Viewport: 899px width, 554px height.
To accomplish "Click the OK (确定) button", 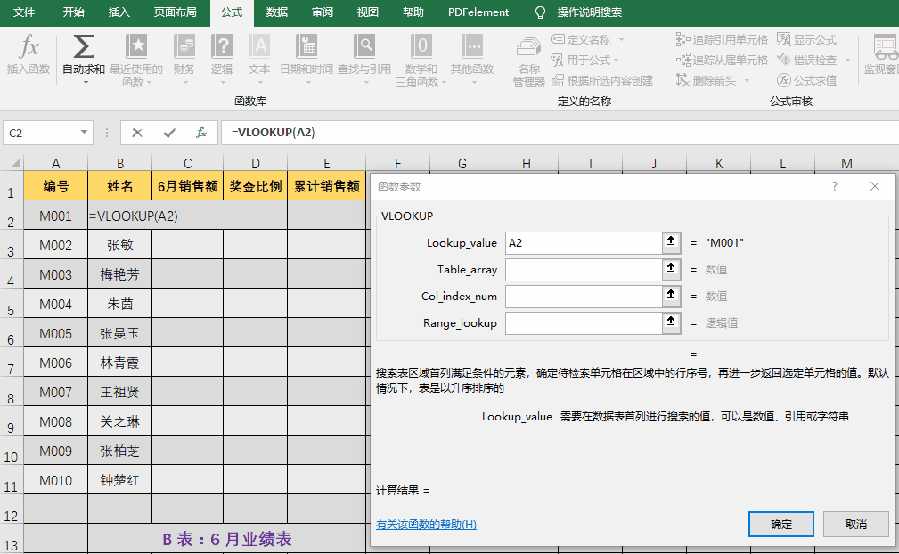I will pos(780,525).
